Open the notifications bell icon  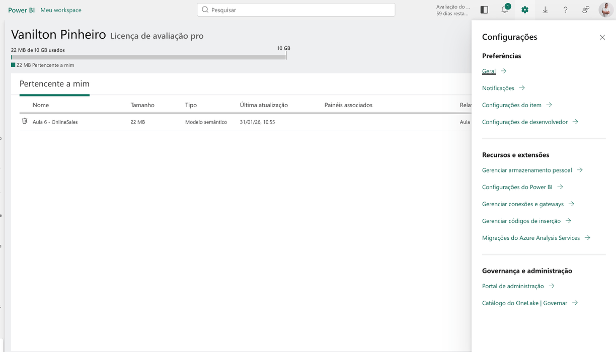(505, 10)
